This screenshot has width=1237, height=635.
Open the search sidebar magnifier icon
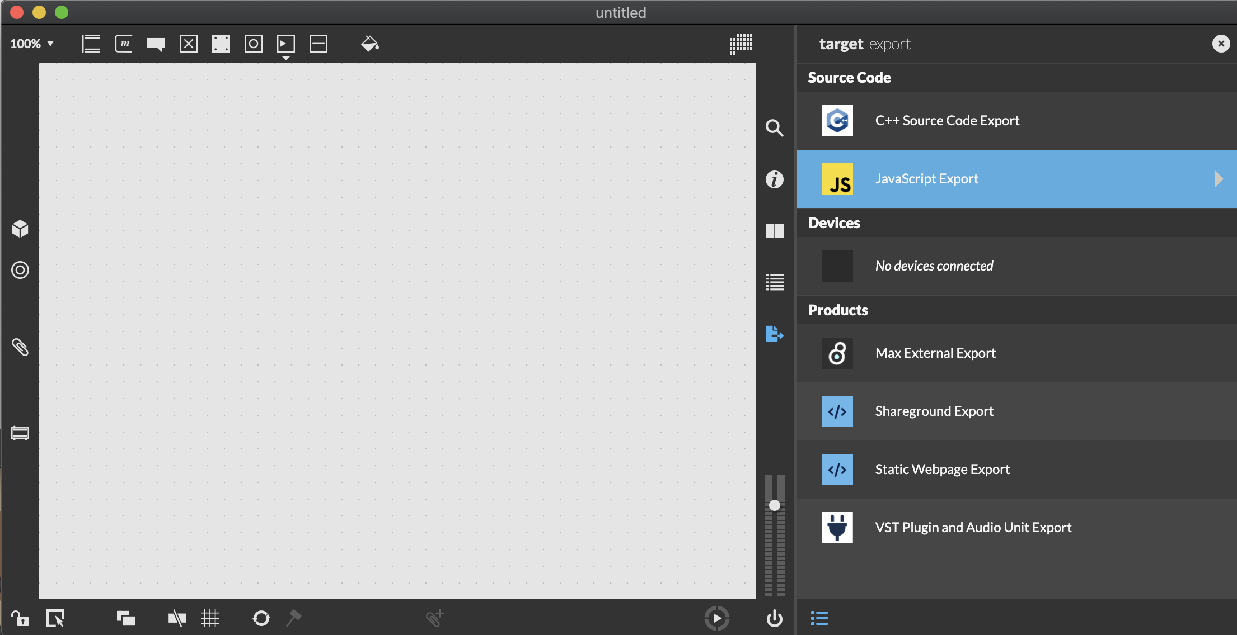pyautogui.click(x=774, y=128)
